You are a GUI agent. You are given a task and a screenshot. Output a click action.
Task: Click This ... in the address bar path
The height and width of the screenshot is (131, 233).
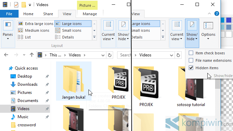pyautogui.click(x=55, y=55)
